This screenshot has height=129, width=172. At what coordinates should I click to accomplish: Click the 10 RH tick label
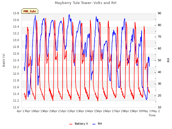[159, 107]
